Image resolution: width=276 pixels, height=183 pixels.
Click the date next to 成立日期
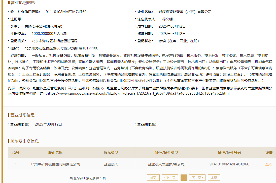pos(172,26)
